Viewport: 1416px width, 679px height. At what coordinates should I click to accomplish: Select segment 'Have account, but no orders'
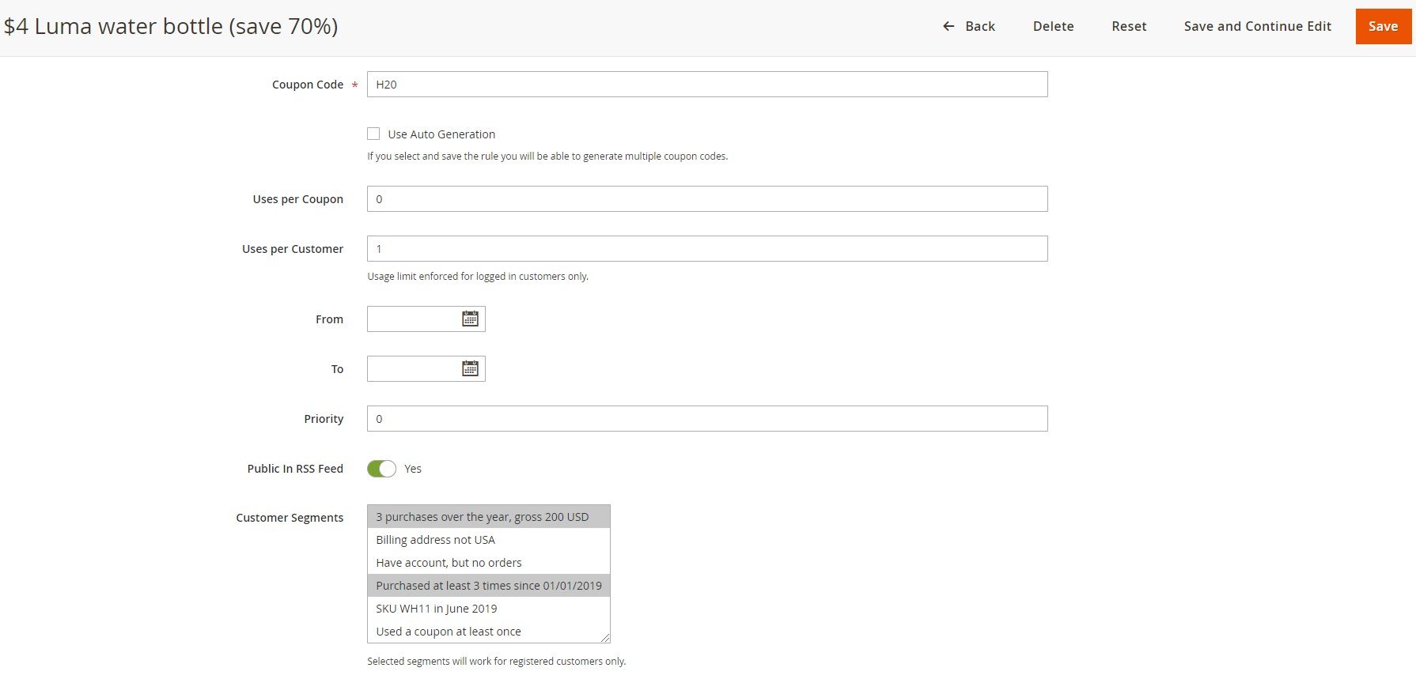[x=489, y=563]
